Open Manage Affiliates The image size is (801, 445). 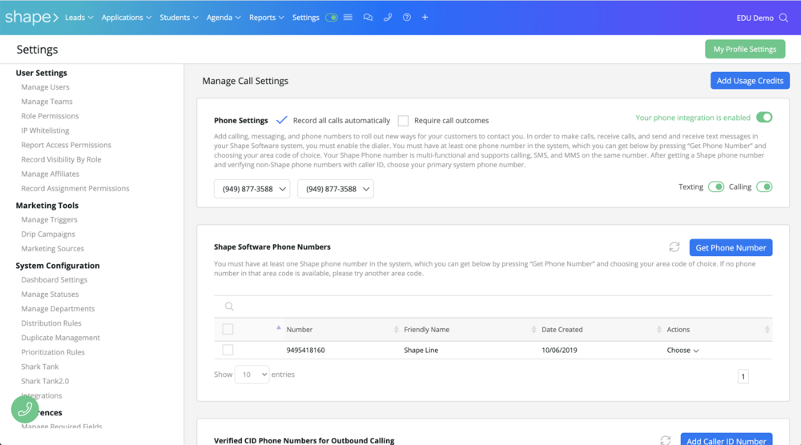pos(50,174)
